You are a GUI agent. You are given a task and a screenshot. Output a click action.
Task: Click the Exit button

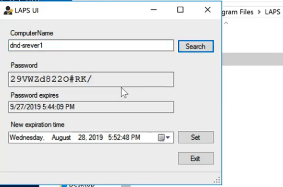[x=196, y=159]
